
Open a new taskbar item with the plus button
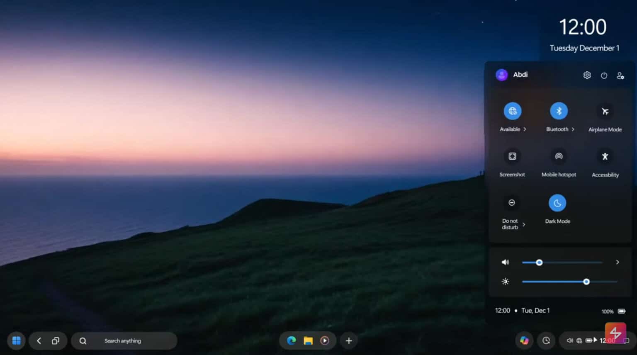coord(348,340)
